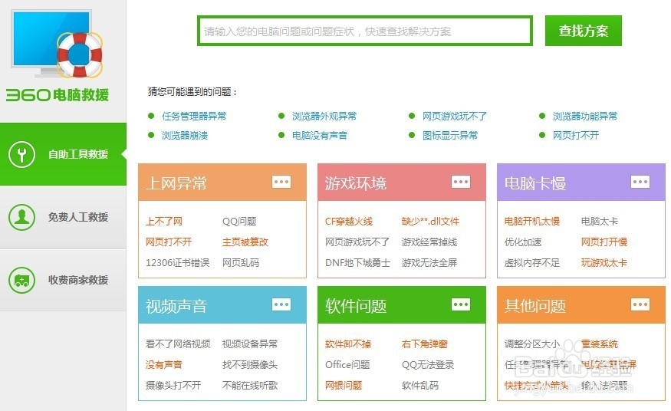Open the more (...) icon on 其他问题
Screen dimensions: 671x411
tap(640, 304)
